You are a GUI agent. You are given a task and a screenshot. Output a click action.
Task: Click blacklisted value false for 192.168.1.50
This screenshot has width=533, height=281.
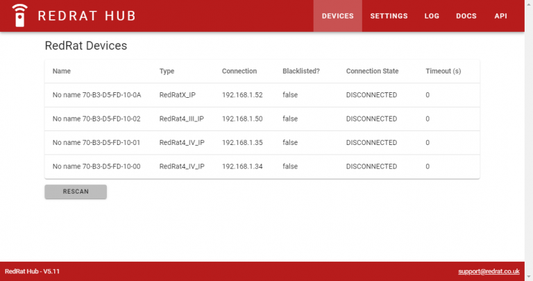pyautogui.click(x=290, y=119)
